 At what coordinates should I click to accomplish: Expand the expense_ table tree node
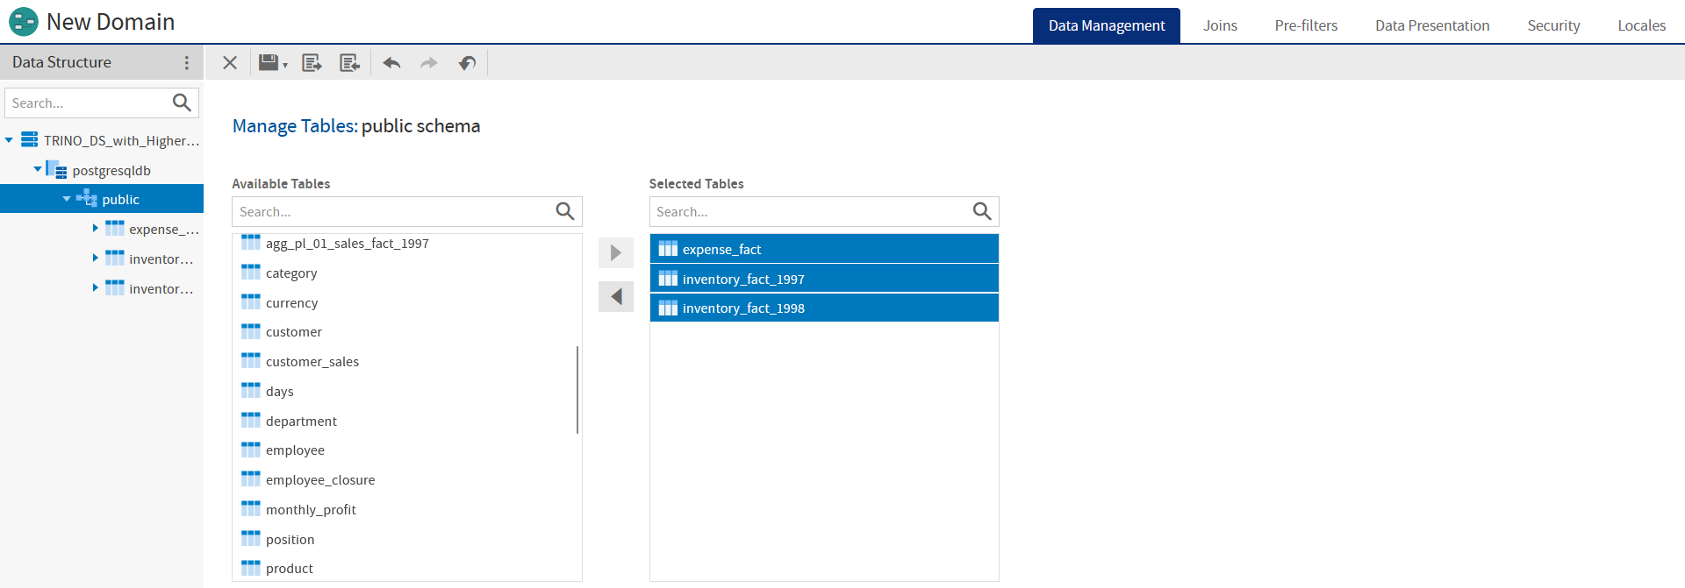pos(95,228)
